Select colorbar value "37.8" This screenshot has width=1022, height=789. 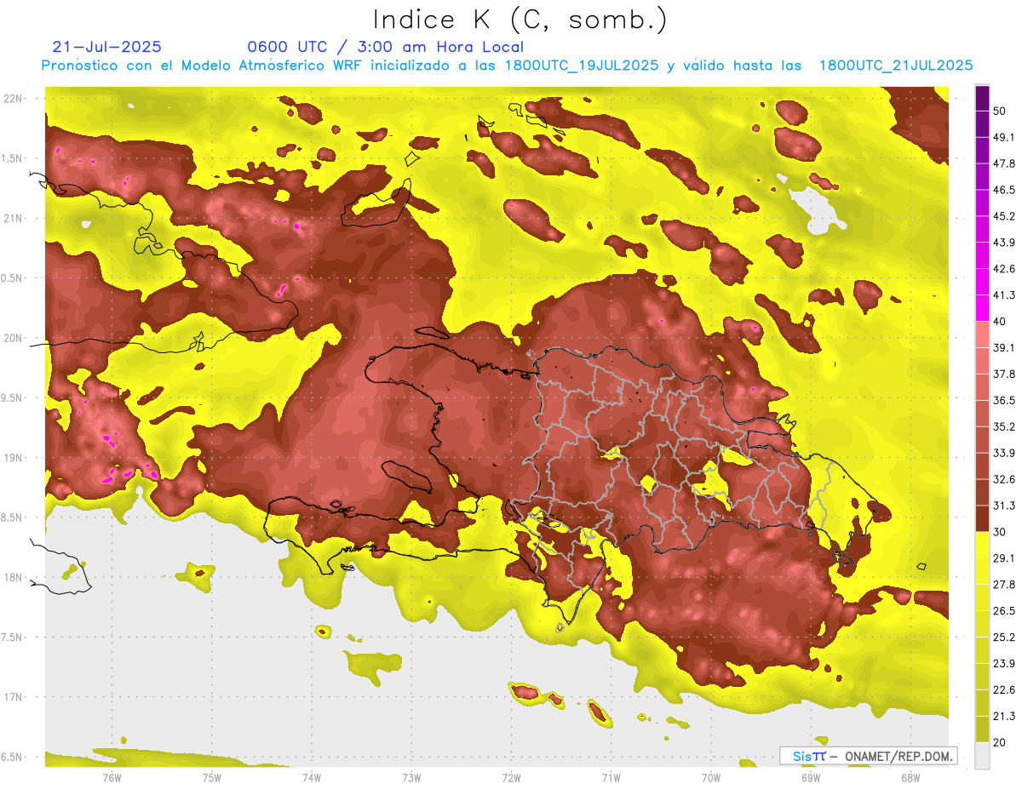1004,374
